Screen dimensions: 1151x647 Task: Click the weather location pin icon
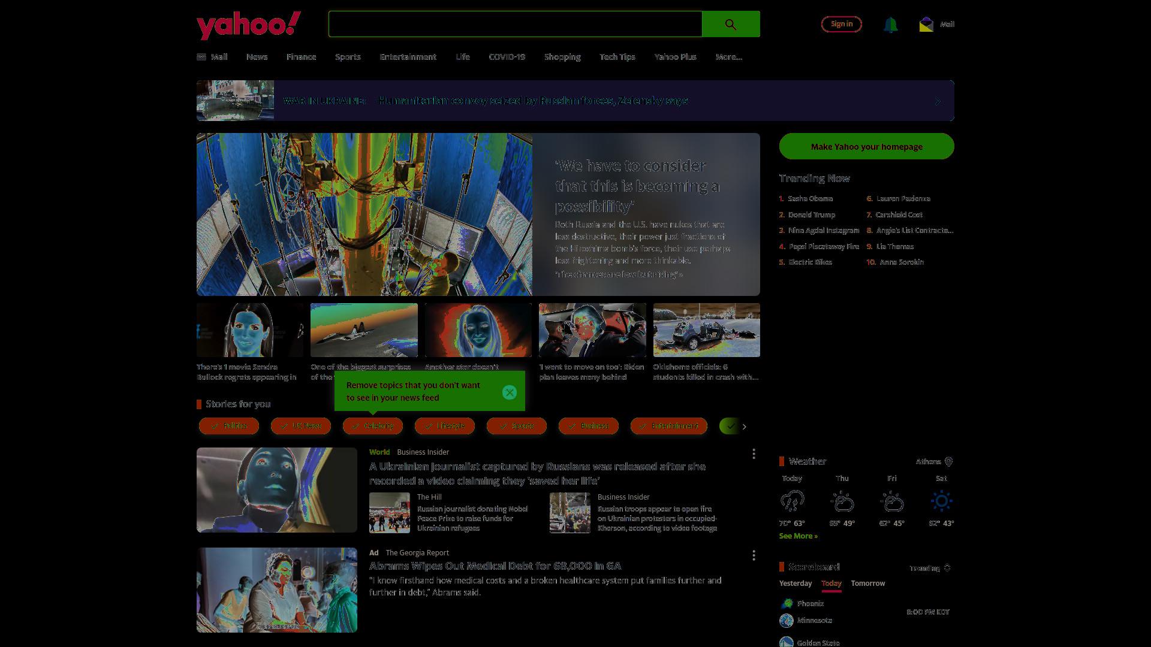click(948, 462)
